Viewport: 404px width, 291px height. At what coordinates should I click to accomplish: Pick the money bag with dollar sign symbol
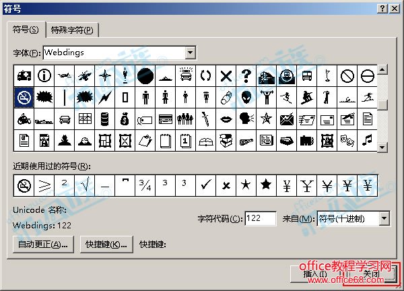click(x=125, y=119)
